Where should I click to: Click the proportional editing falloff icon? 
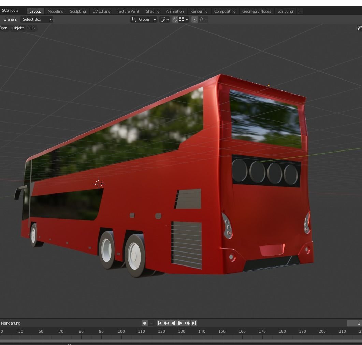tap(202, 19)
